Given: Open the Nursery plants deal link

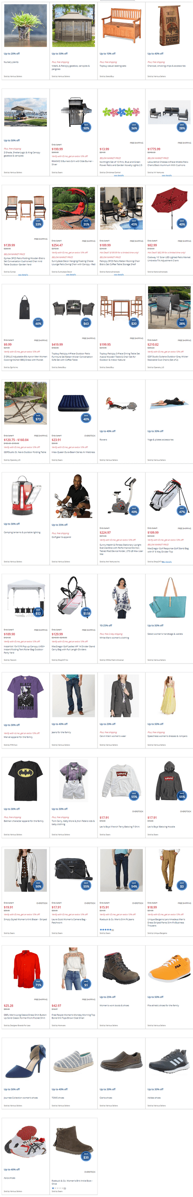Looking at the screenshot, I should pos(11,62).
